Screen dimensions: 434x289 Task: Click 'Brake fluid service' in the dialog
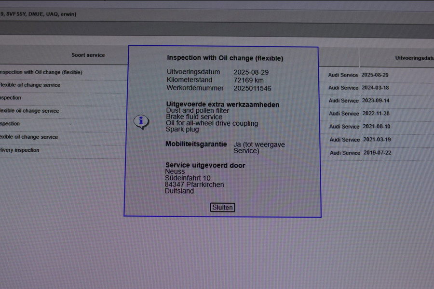(194, 117)
